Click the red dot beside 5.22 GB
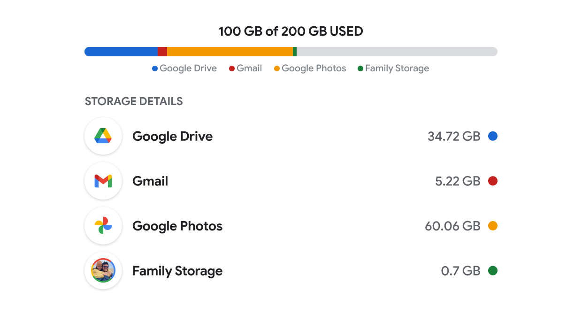 coord(492,181)
